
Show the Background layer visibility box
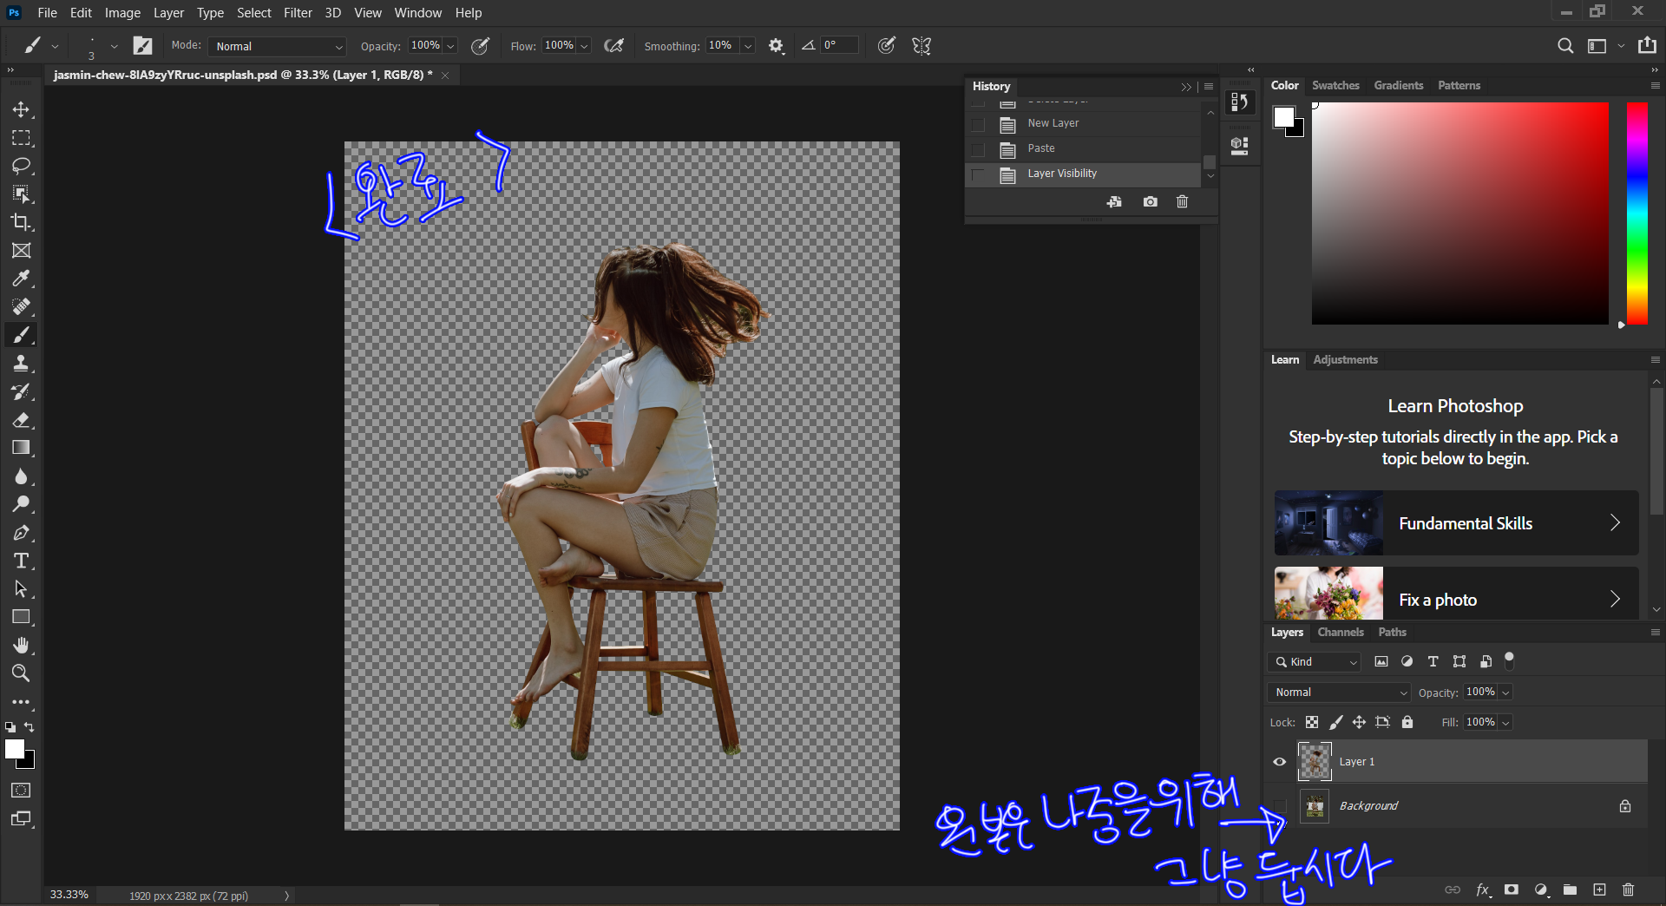1279,806
